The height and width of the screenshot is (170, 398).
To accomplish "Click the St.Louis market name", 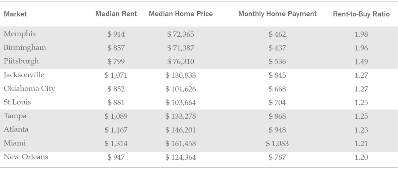I will pyautogui.click(x=17, y=102).
